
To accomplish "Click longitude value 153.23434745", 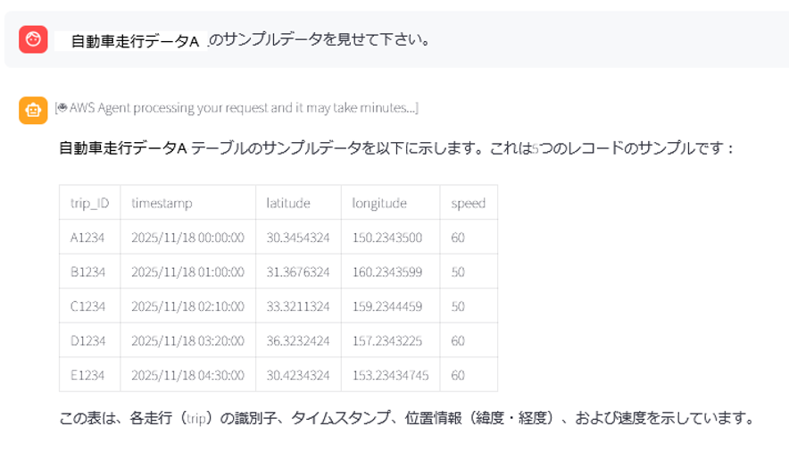I will pos(390,375).
